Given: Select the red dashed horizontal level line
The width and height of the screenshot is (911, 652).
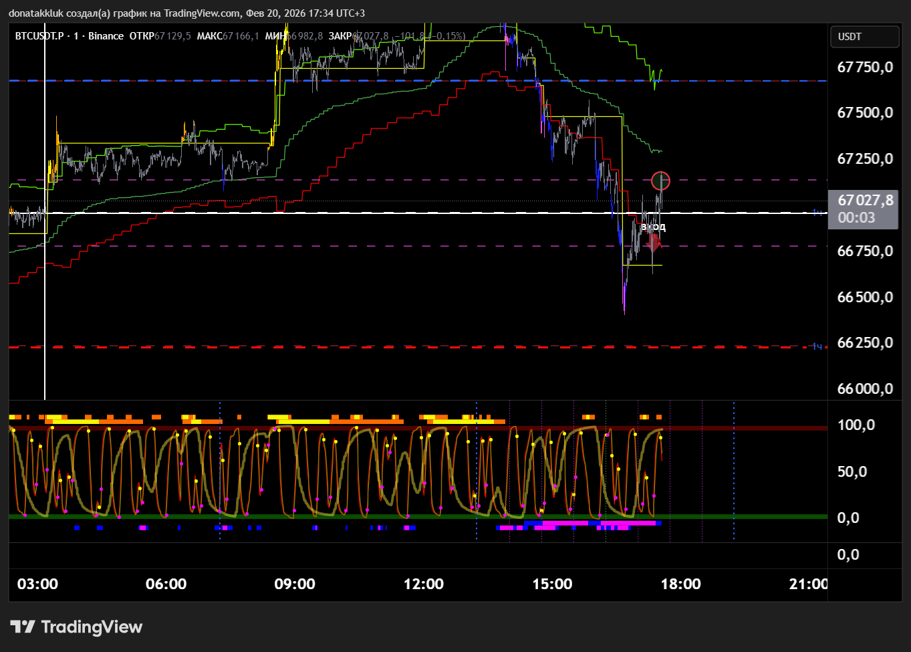Looking at the screenshot, I should coord(401,347).
